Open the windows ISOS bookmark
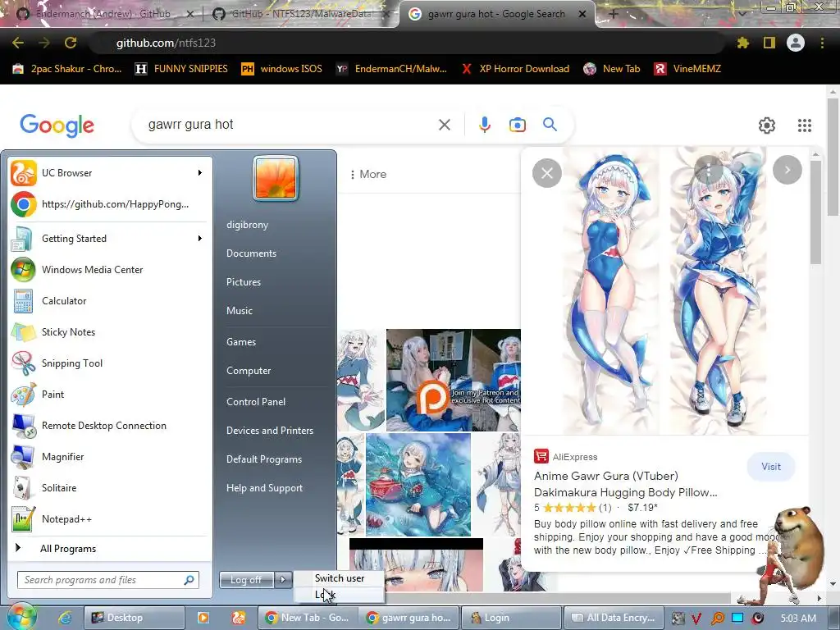 282,69
